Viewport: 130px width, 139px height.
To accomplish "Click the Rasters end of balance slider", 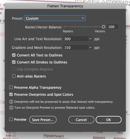I will [x=64, y=27].
